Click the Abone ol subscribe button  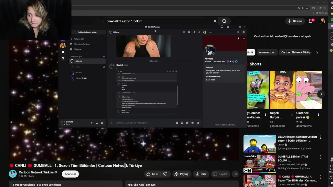coord(70,174)
